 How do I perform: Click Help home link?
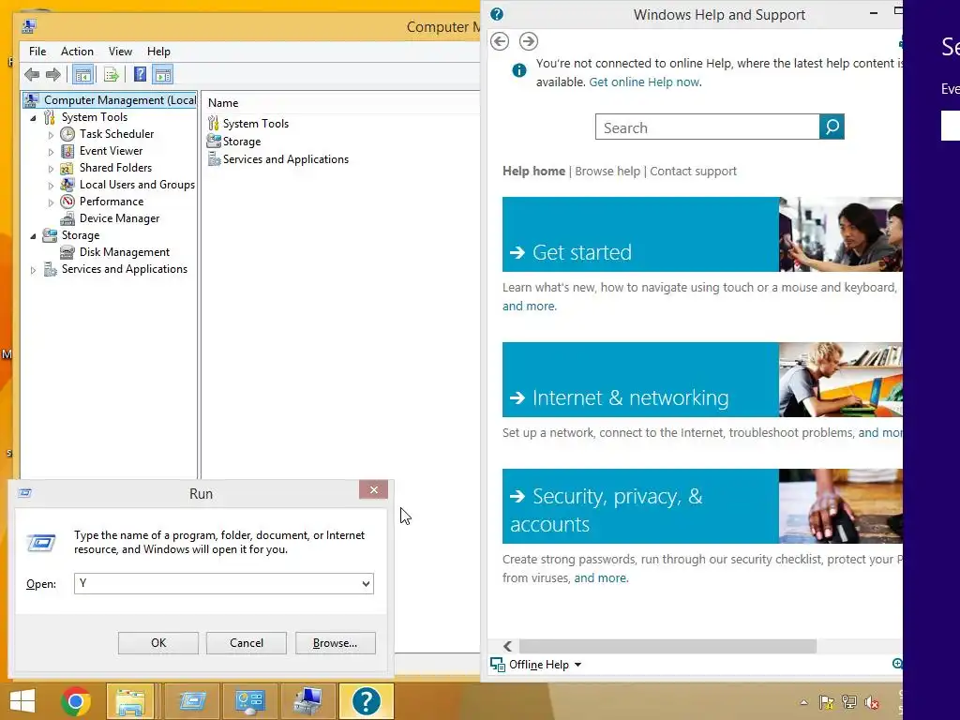533,171
